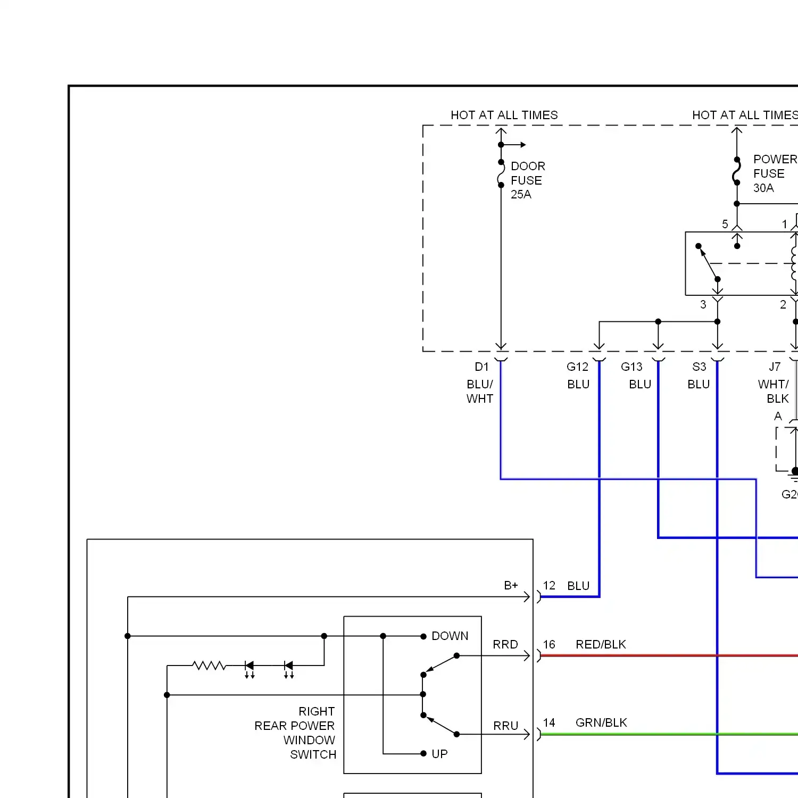Select the G12 connector label

577,367
